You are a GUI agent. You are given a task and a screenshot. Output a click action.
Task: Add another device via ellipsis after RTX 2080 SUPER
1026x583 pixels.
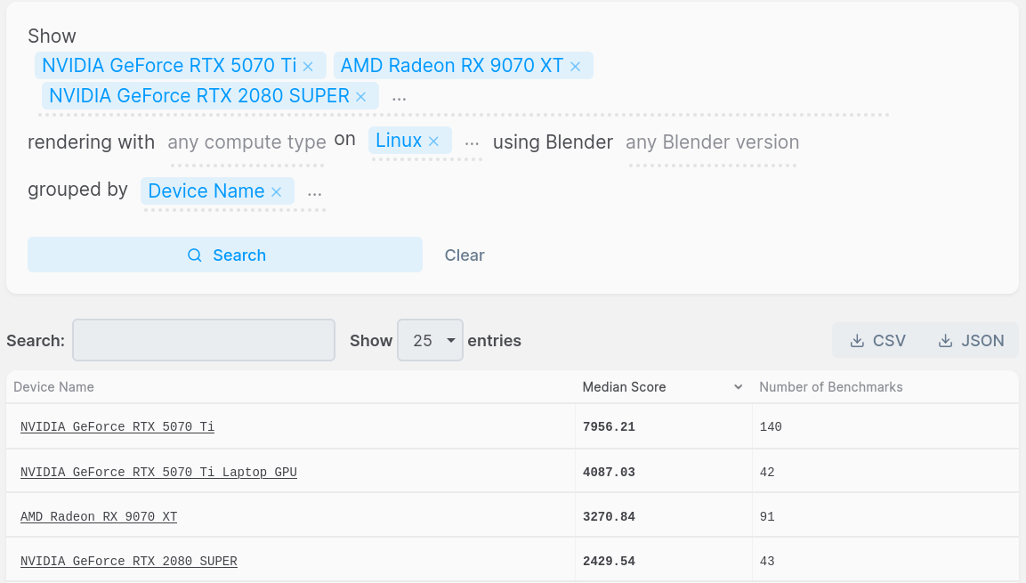point(400,97)
